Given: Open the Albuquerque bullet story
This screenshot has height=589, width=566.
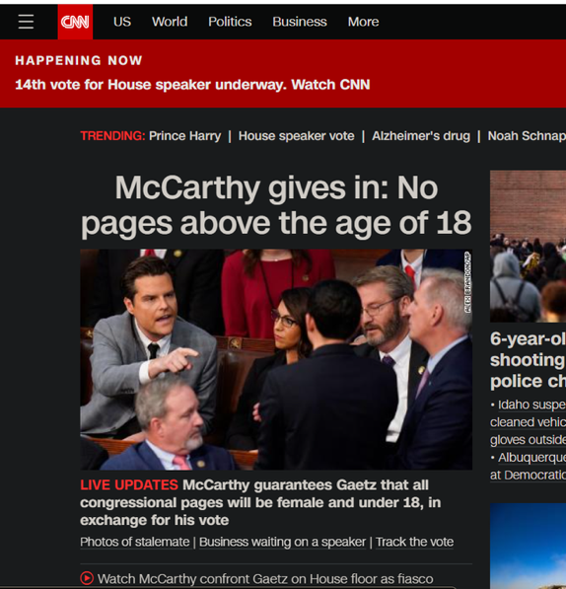Looking at the screenshot, I should (x=529, y=466).
